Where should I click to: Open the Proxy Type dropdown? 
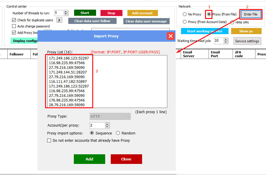(110, 116)
